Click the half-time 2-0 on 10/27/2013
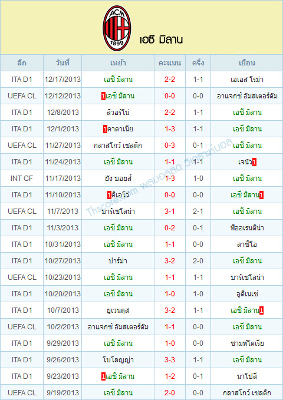The width and height of the screenshot is (283, 400). pos(198,261)
